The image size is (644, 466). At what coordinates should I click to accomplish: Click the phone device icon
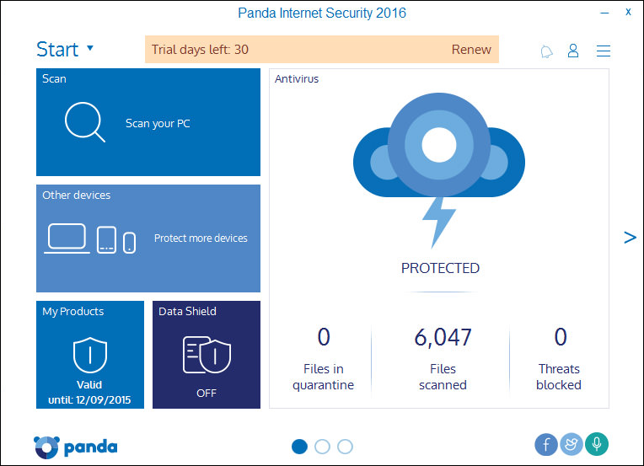point(129,243)
